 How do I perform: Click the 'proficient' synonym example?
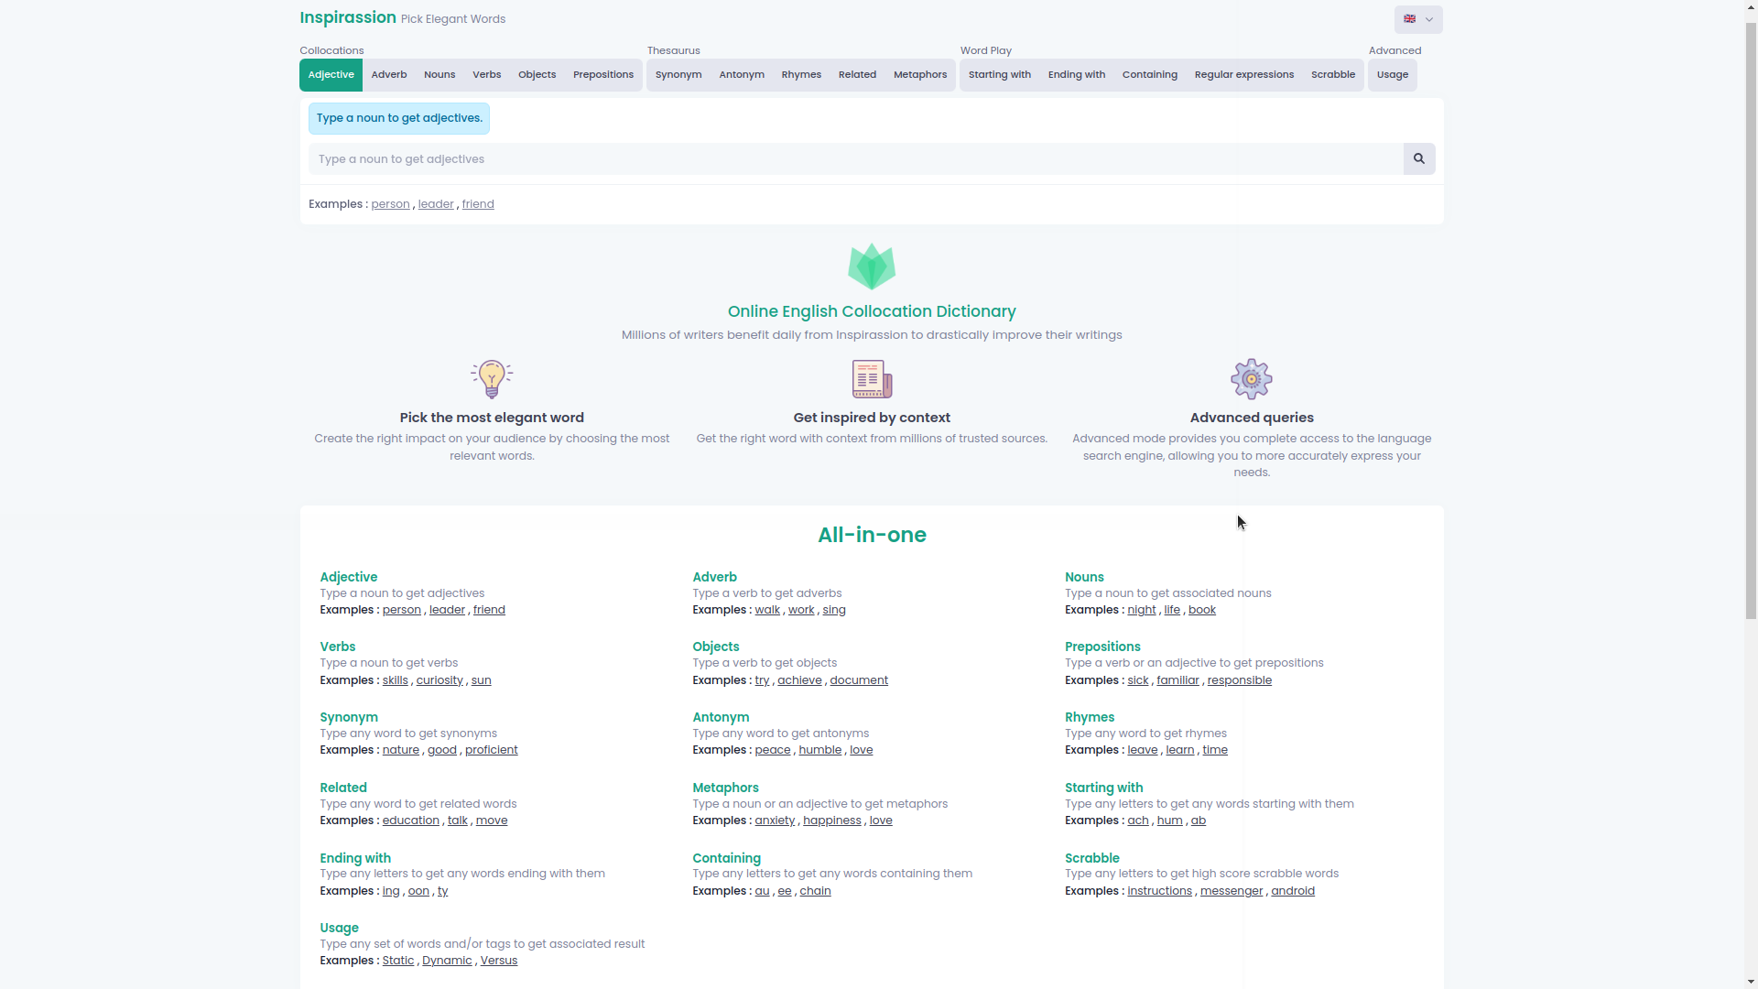point(491,750)
